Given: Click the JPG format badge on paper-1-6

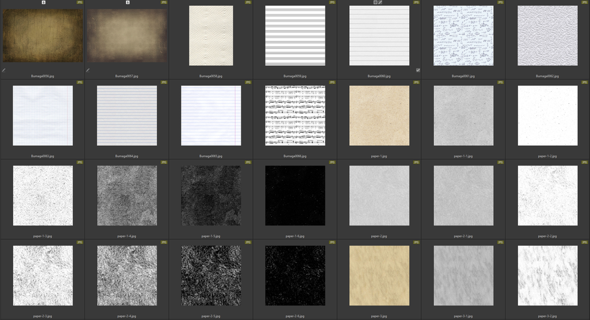Looking at the screenshot, I should [x=332, y=163].
